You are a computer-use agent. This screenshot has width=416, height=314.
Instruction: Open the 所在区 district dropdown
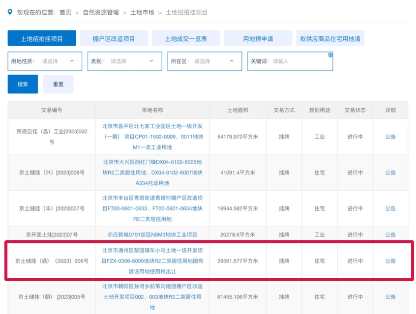point(205,61)
